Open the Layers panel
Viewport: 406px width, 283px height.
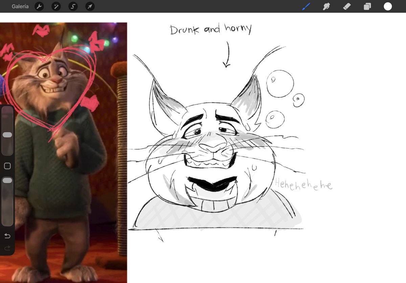[x=367, y=6]
